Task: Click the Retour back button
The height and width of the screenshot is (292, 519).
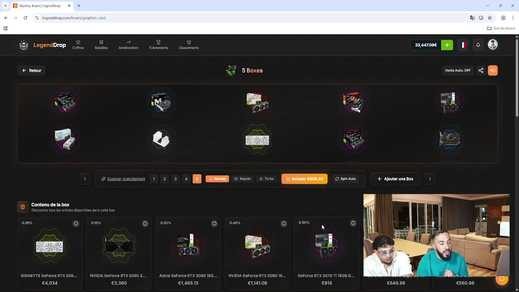Action: [32, 71]
